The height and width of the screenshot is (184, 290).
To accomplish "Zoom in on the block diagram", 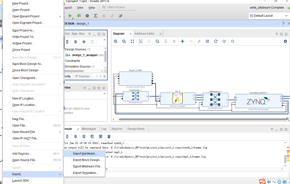I will [116, 41].
